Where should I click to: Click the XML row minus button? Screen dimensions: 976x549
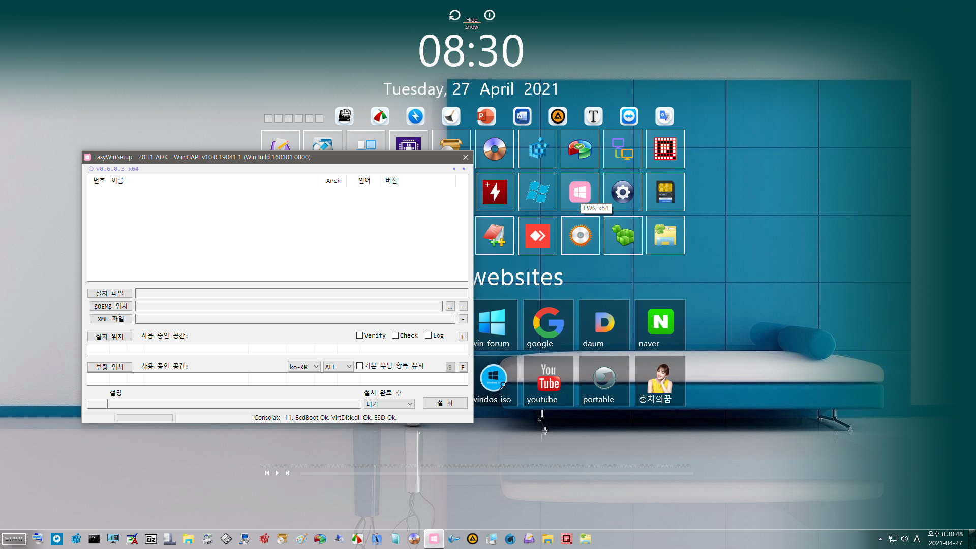[463, 319]
